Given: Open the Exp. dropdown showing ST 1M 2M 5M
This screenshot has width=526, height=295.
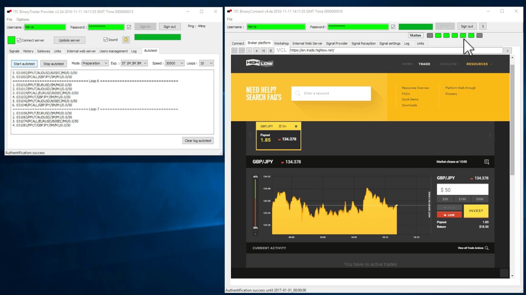Looking at the screenshot, I should coord(134,63).
